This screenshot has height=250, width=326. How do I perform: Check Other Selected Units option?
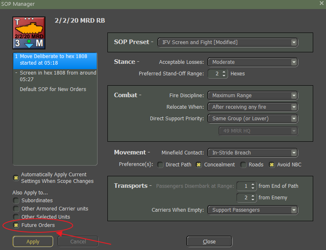tap(16, 217)
